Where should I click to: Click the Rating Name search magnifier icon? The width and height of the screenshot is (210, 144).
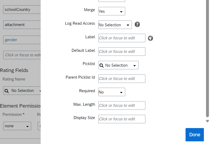(6, 91)
